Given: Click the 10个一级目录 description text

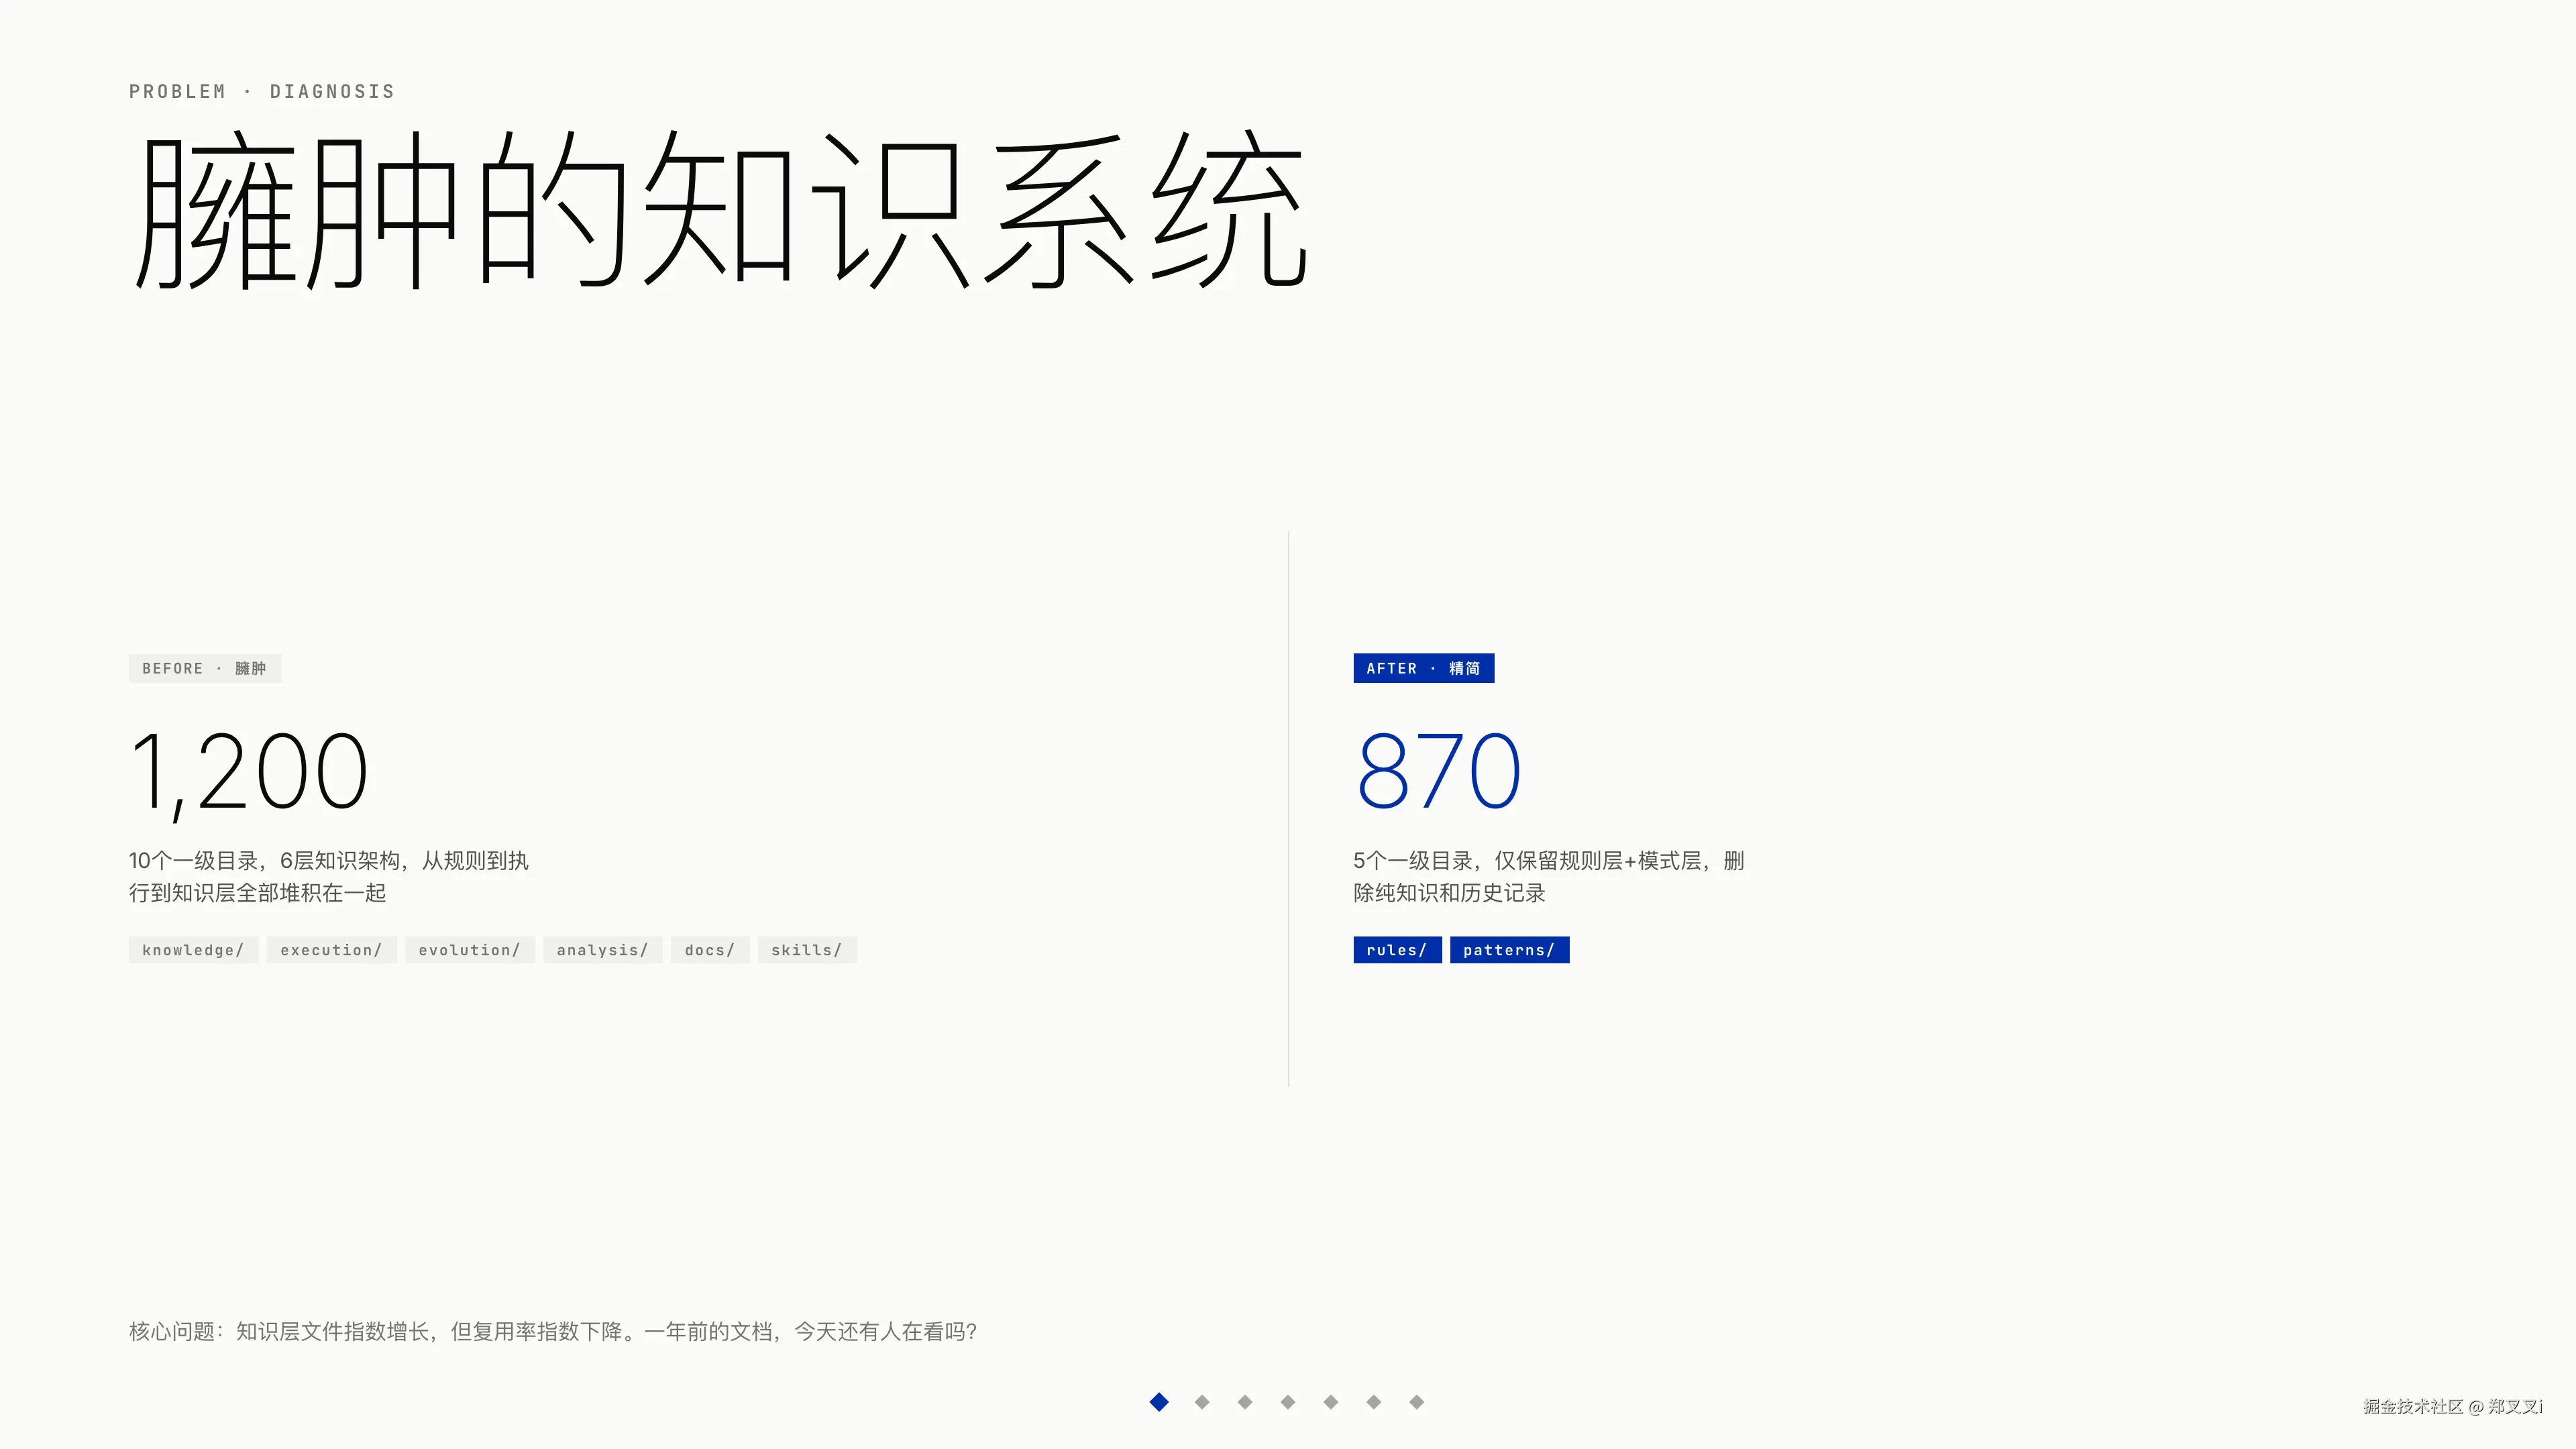Looking at the screenshot, I should click(x=329, y=877).
